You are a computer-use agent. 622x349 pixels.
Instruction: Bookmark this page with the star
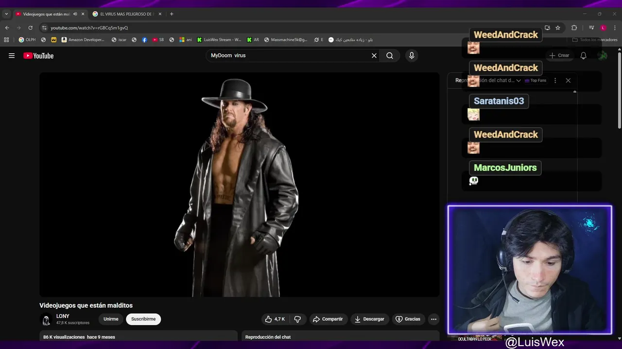(x=558, y=28)
